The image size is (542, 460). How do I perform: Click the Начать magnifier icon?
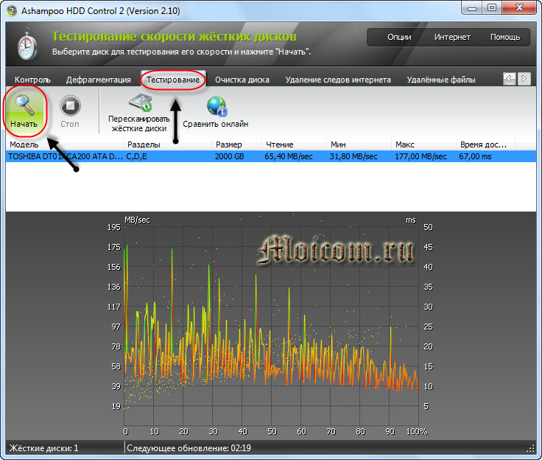24,107
